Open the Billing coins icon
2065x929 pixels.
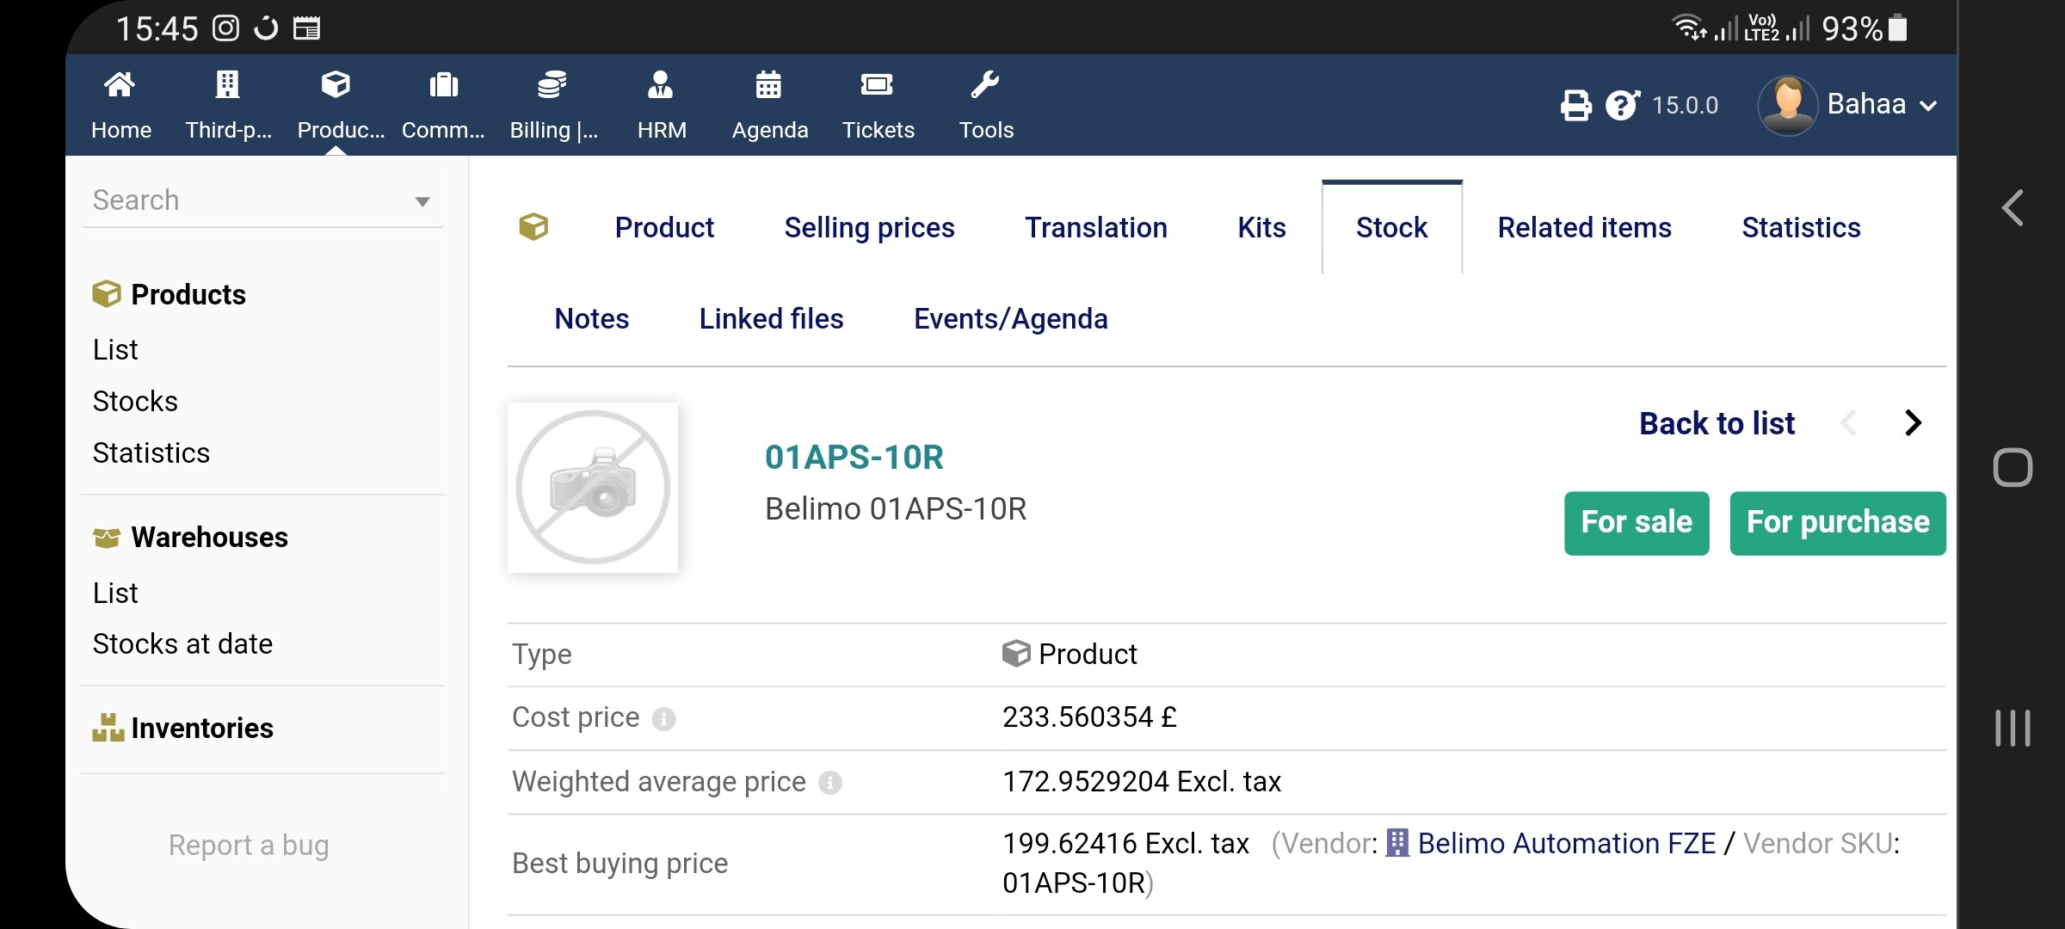pos(552,85)
